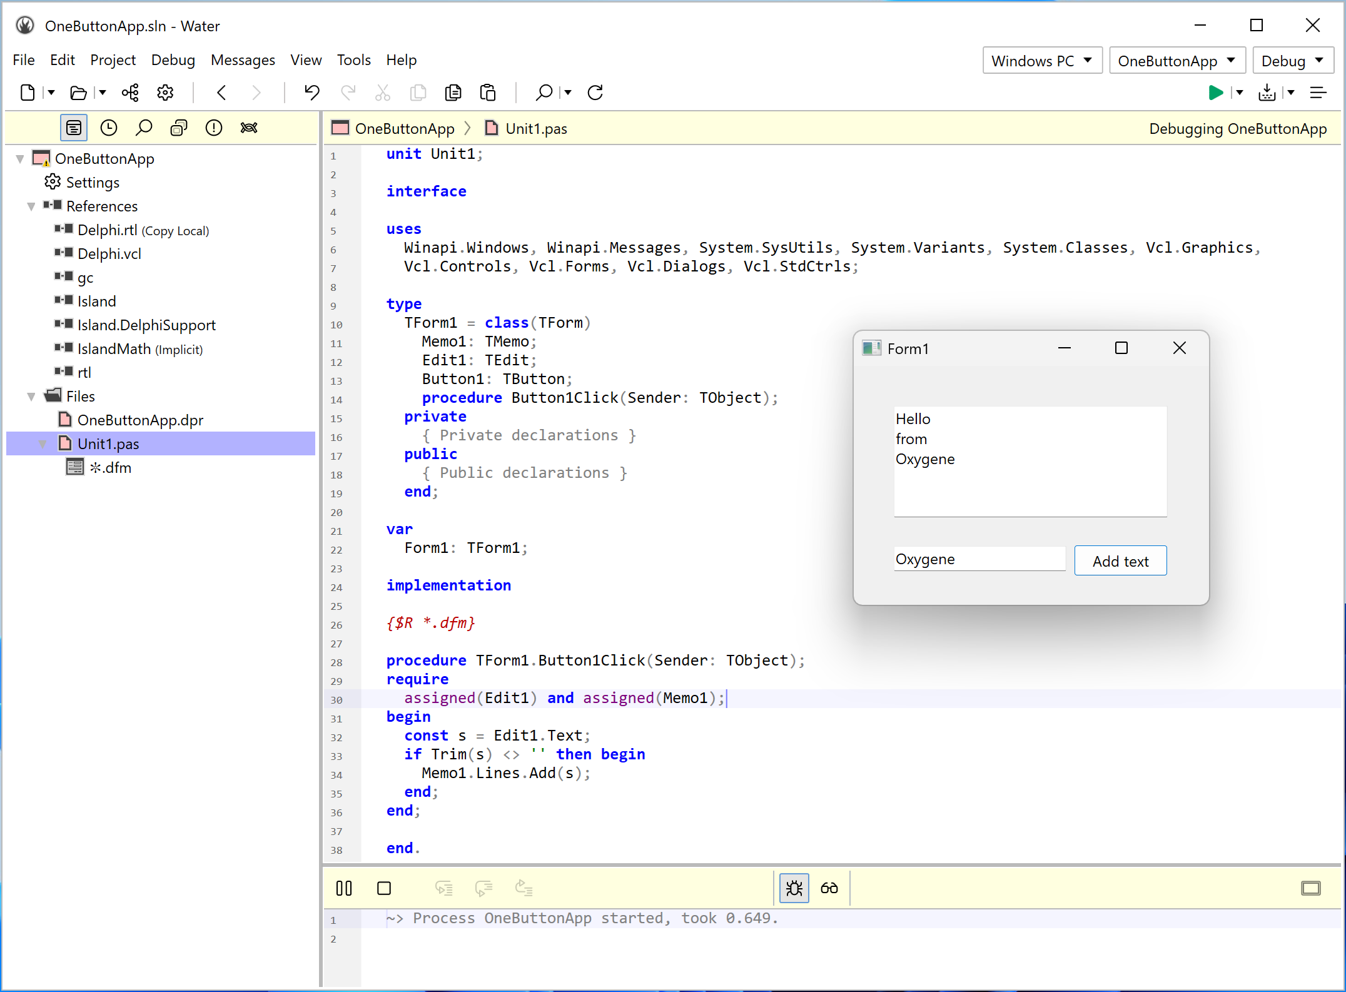Click the Open folder toolbar icon
This screenshot has height=992, width=1346.
[x=78, y=93]
